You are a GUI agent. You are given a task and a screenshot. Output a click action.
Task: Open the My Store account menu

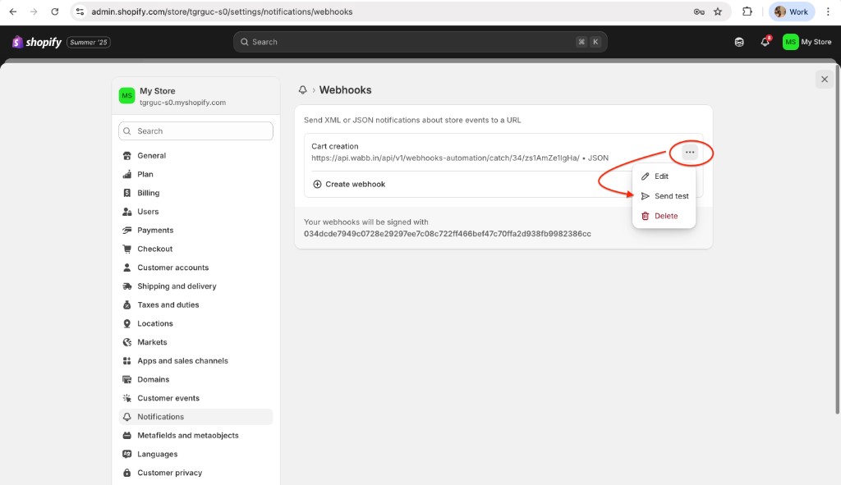click(x=807, y=42)
